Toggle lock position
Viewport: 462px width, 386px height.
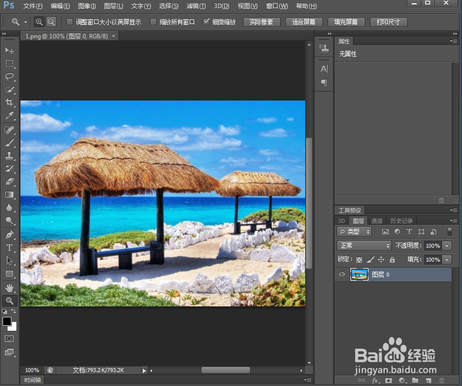(x=381, y=259)
